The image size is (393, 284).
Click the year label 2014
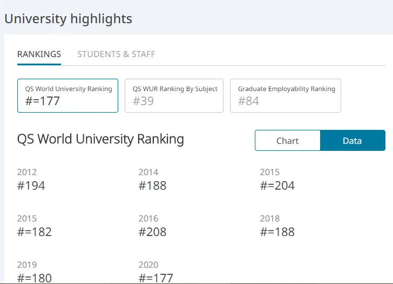pyautogui.click(x=148, y=172)
